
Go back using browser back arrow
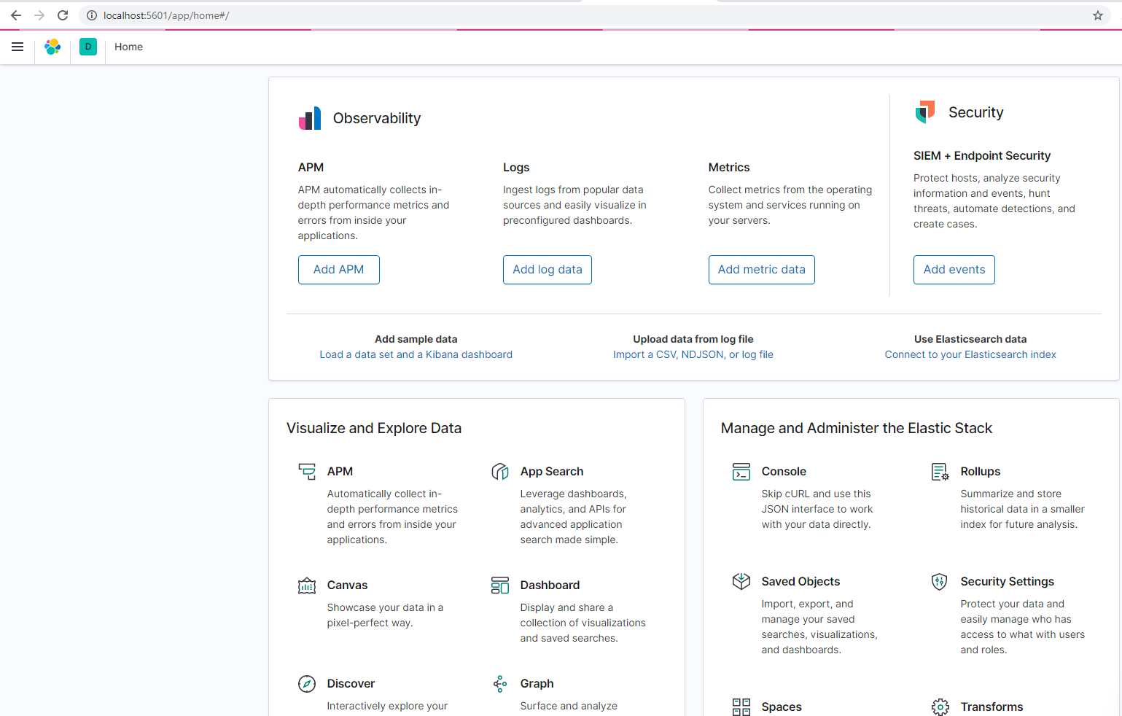(x=16, y=15)
